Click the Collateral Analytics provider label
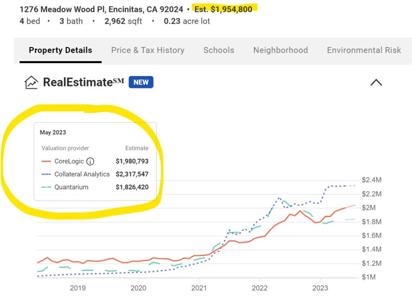The width and height of the screenshot is (412, 303). click(x=82, y=174)
